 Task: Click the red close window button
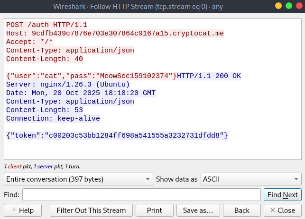[299, 6]
